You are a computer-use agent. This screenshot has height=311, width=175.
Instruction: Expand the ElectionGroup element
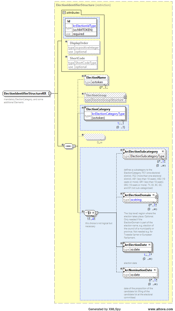click(x=125, y=97)
